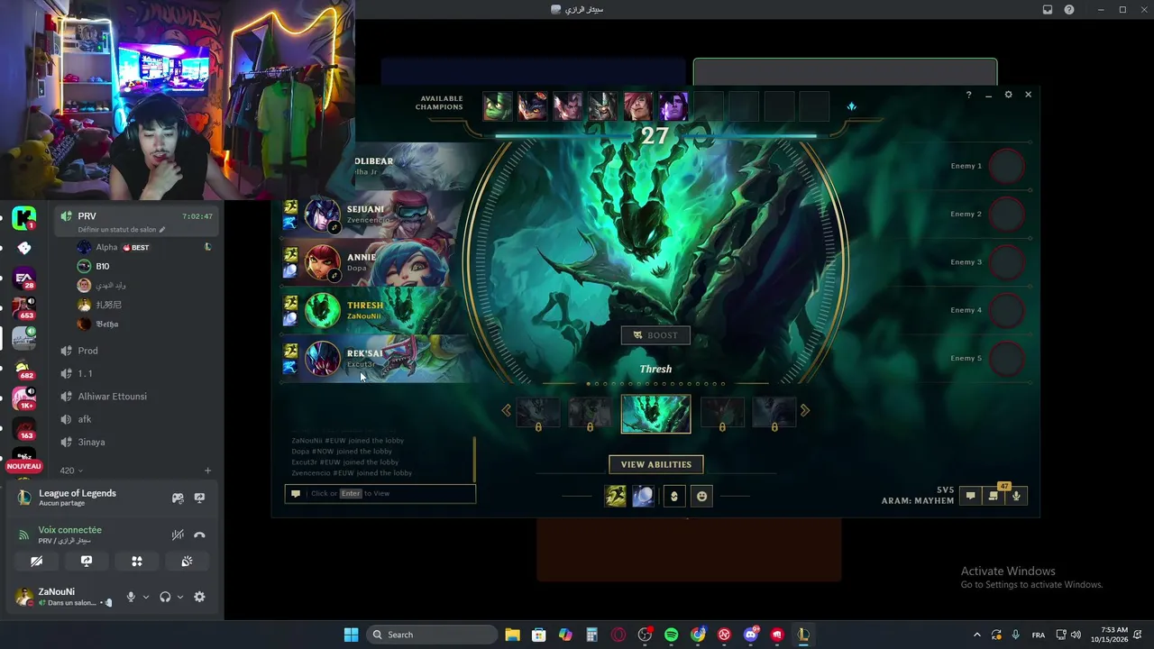The height and width of the screenshot is (649, 1154).
Task: Open League client help question mark
Action: coord(969,95)
